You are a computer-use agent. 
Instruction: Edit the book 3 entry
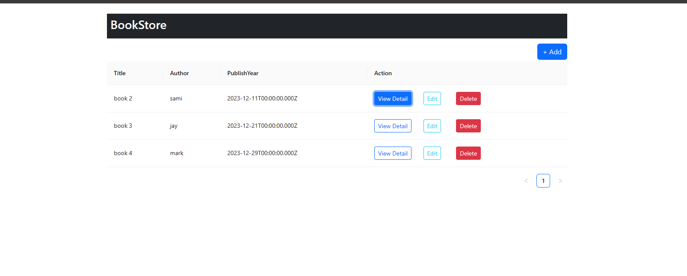pos(432,126)
